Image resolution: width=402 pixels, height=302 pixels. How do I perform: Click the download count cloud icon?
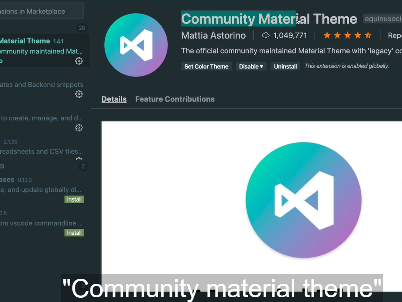265,35
